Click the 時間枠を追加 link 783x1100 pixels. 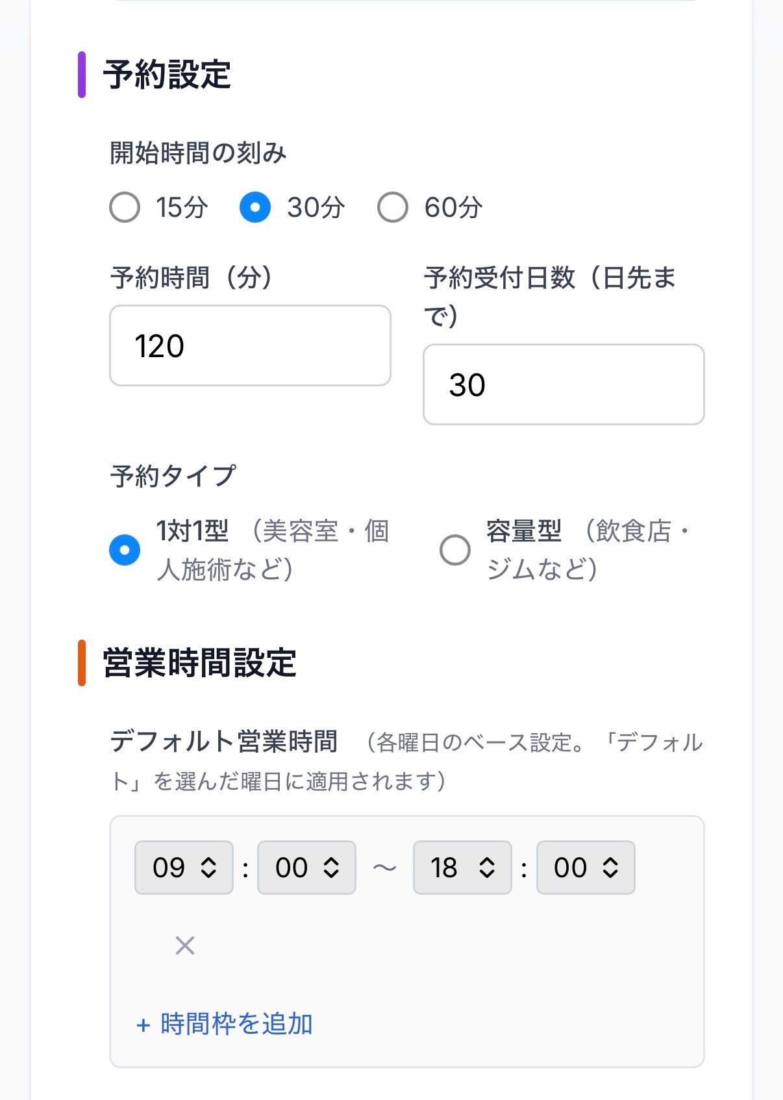coord(225,1024)
